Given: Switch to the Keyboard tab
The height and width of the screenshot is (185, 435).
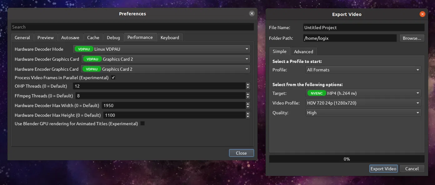Looking at the screenshot, I should (170, 38).
